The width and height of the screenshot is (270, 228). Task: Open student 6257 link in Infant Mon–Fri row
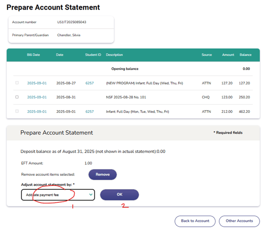point(89,112)
